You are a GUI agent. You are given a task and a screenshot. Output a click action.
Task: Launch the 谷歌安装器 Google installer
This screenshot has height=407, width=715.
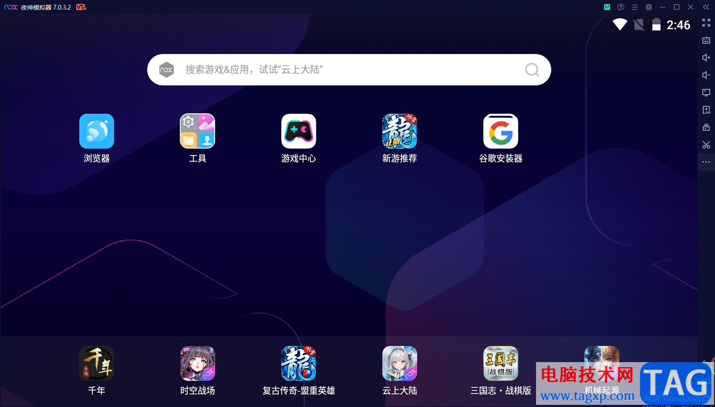tap(501, 131)
